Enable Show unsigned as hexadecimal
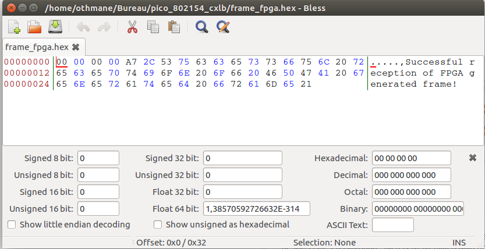485x249 pixels. (x=158, y=225)
